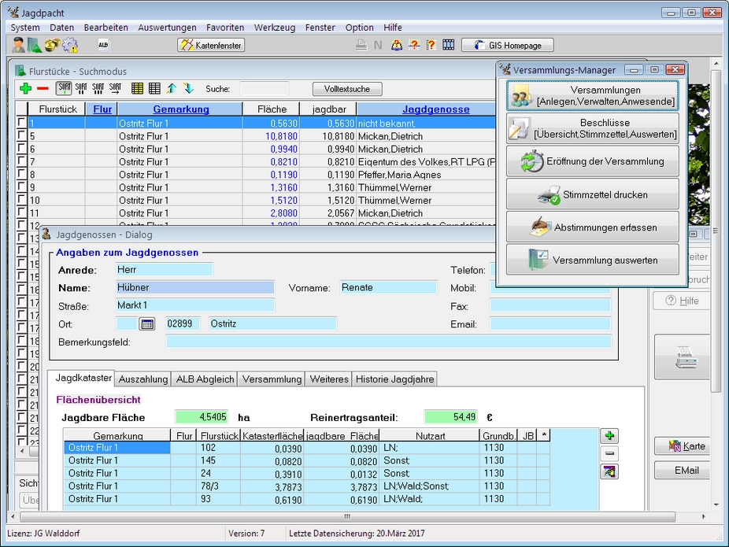Image resolution: width=729 pixels, height=547 pixels.
Task: Click the Stimmzettel drucken button
Action: 592,194
